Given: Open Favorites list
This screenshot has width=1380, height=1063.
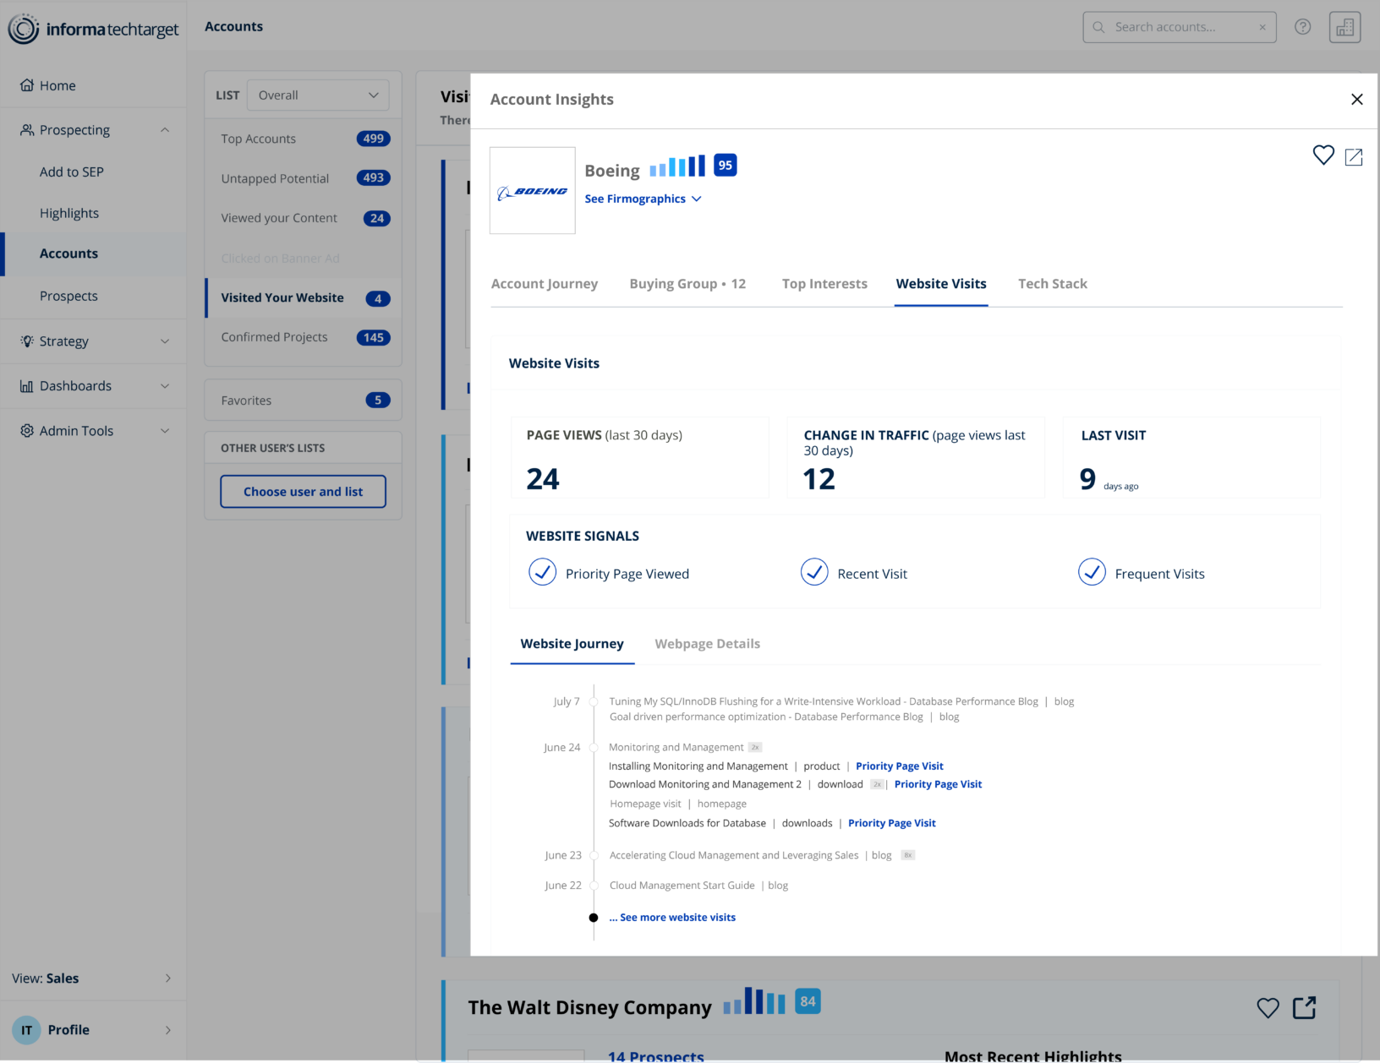Looking at the screenshot, I should click(x=304, y=401).
